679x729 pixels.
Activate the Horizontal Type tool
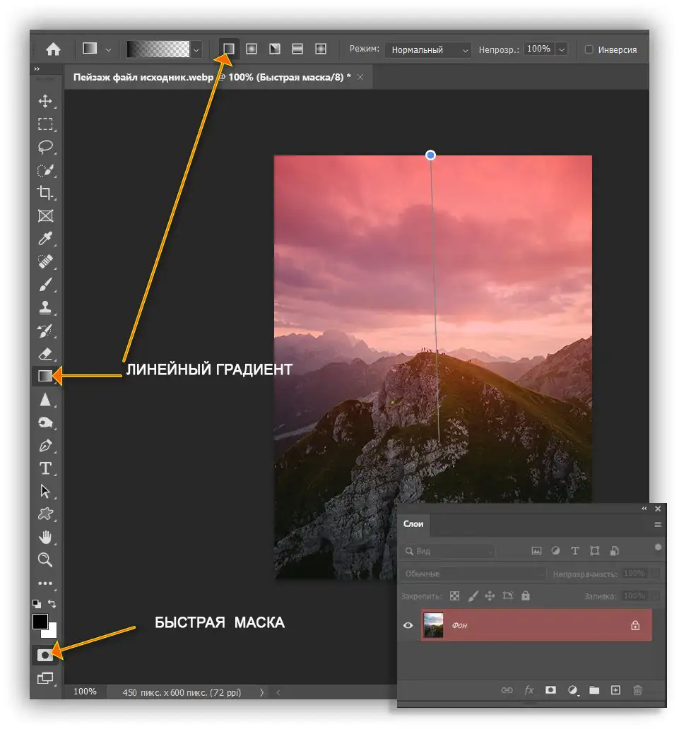[45, 468]
